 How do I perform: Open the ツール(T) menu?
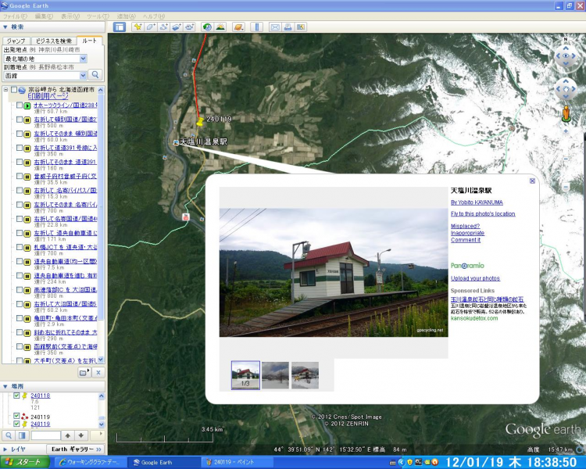click(x=98, y=16)
